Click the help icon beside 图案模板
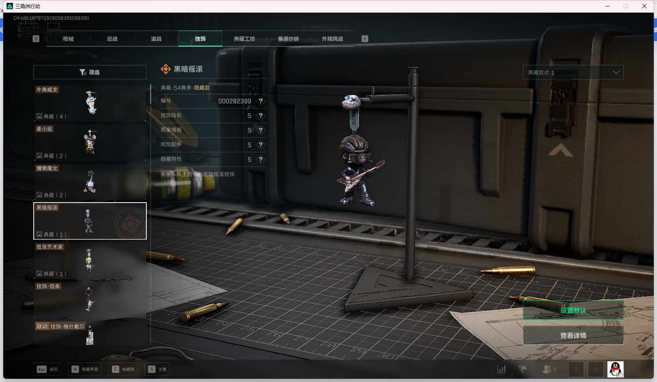This screenshot has width=657, height=382. pyautogui.click(x=261, y=131)
